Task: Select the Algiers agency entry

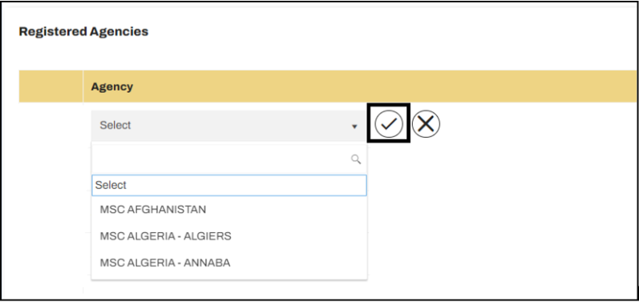Action: click(x=165, y=236)
